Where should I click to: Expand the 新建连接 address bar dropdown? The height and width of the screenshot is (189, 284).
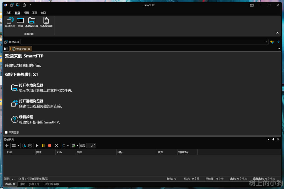[267, 42]
